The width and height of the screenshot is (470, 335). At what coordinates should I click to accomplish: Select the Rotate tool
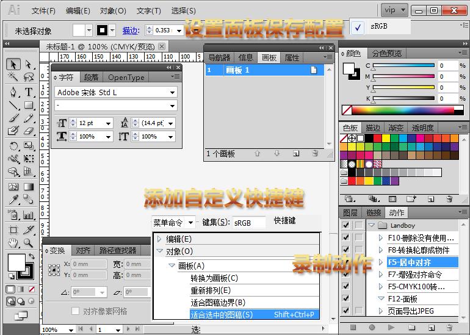point(13,146)
